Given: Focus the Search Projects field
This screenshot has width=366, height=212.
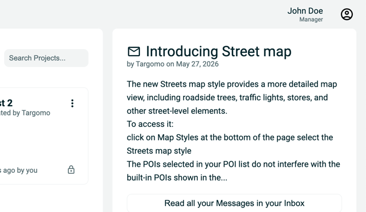Looking at the screenshot, I should click(x=46, y=58).
